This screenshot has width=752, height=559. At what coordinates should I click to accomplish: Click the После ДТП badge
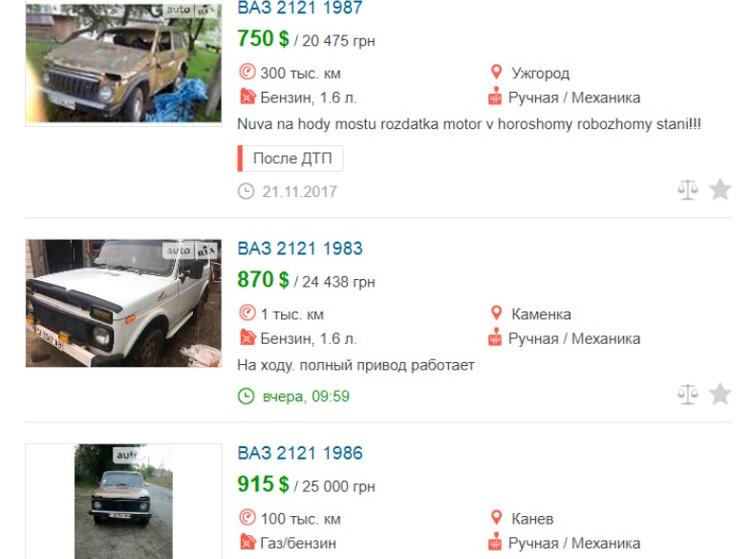point(290,159)
